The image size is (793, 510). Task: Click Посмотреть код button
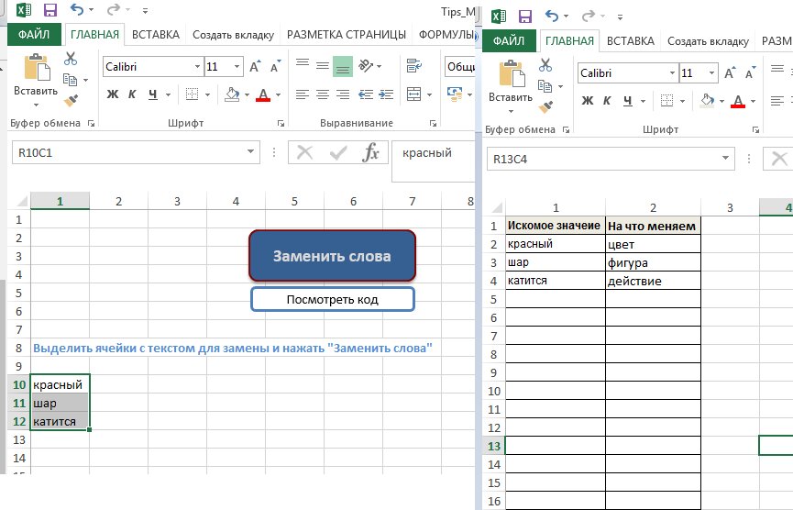[x=332, y=300]
